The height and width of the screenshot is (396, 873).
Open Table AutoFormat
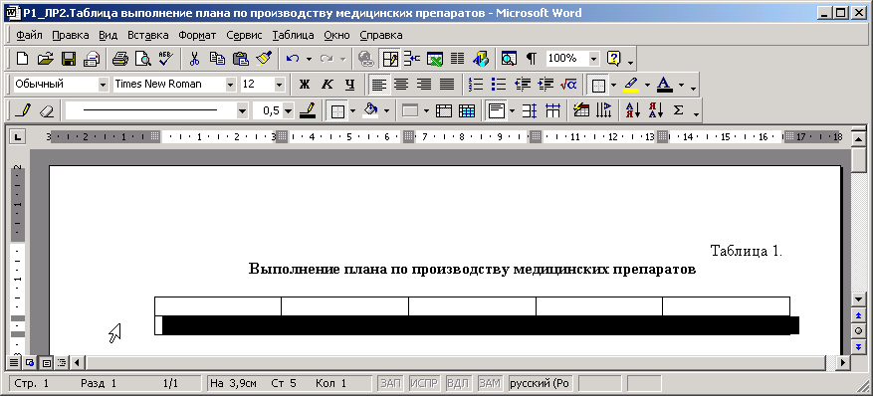point(581,110)
